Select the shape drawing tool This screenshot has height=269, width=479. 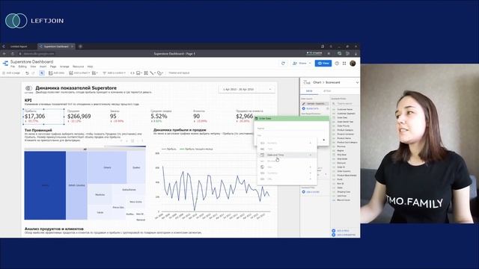(159, 73)
